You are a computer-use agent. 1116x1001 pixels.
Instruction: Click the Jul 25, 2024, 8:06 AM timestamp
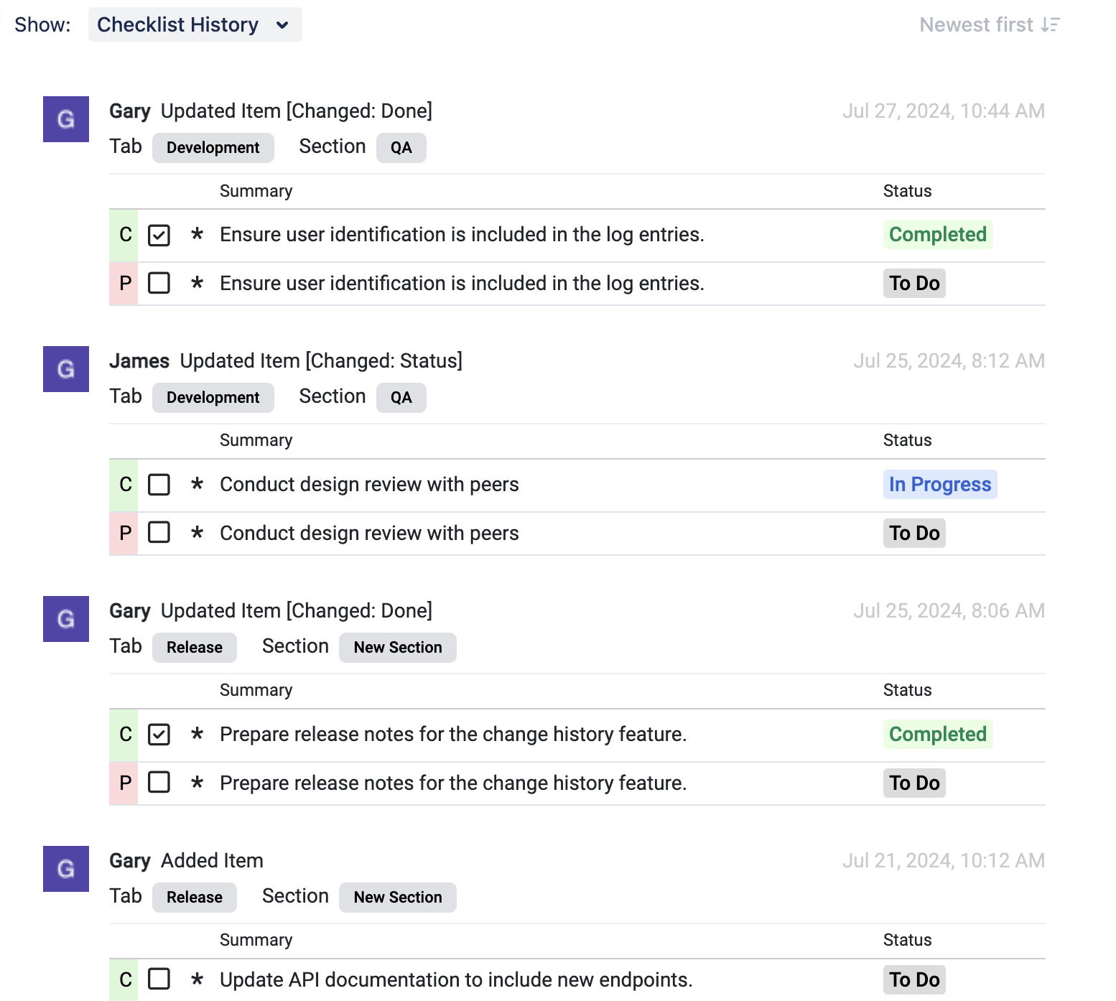point(948,611)
